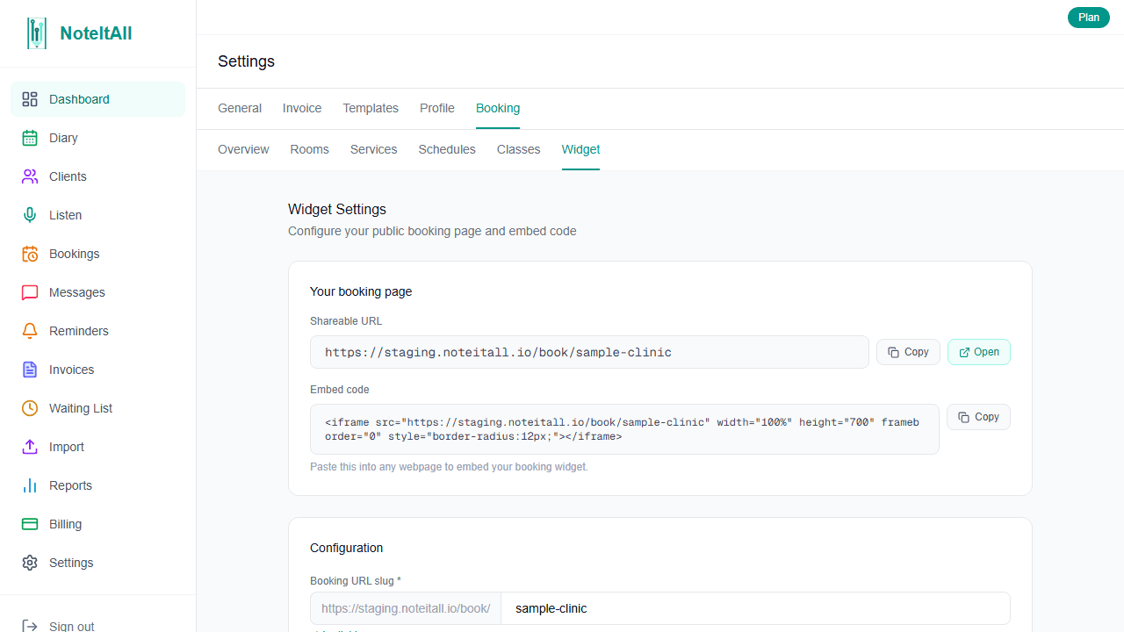The width and height of the screenshot is (1124, 632).
Task: Open Waiting List from sidebar
Action: [x=97, y=408]
